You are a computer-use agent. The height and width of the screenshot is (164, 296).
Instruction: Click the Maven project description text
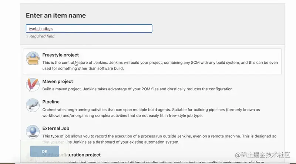[x=138, y=89]
